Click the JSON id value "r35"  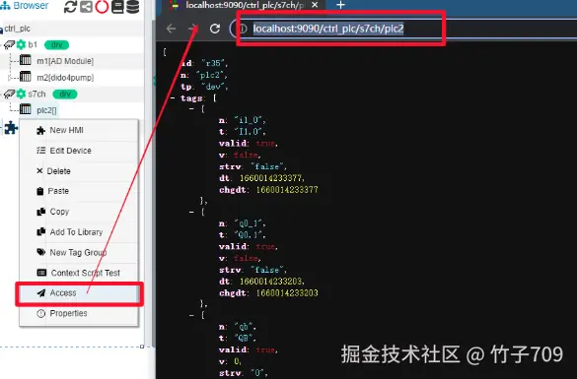point(213,63)
